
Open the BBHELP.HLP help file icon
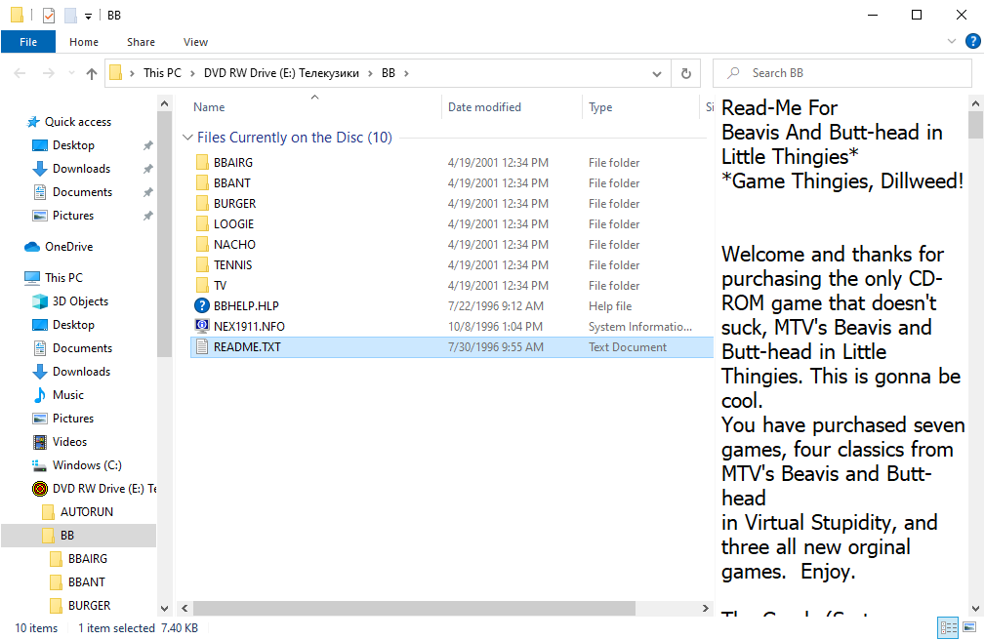[x=202, y=306]
